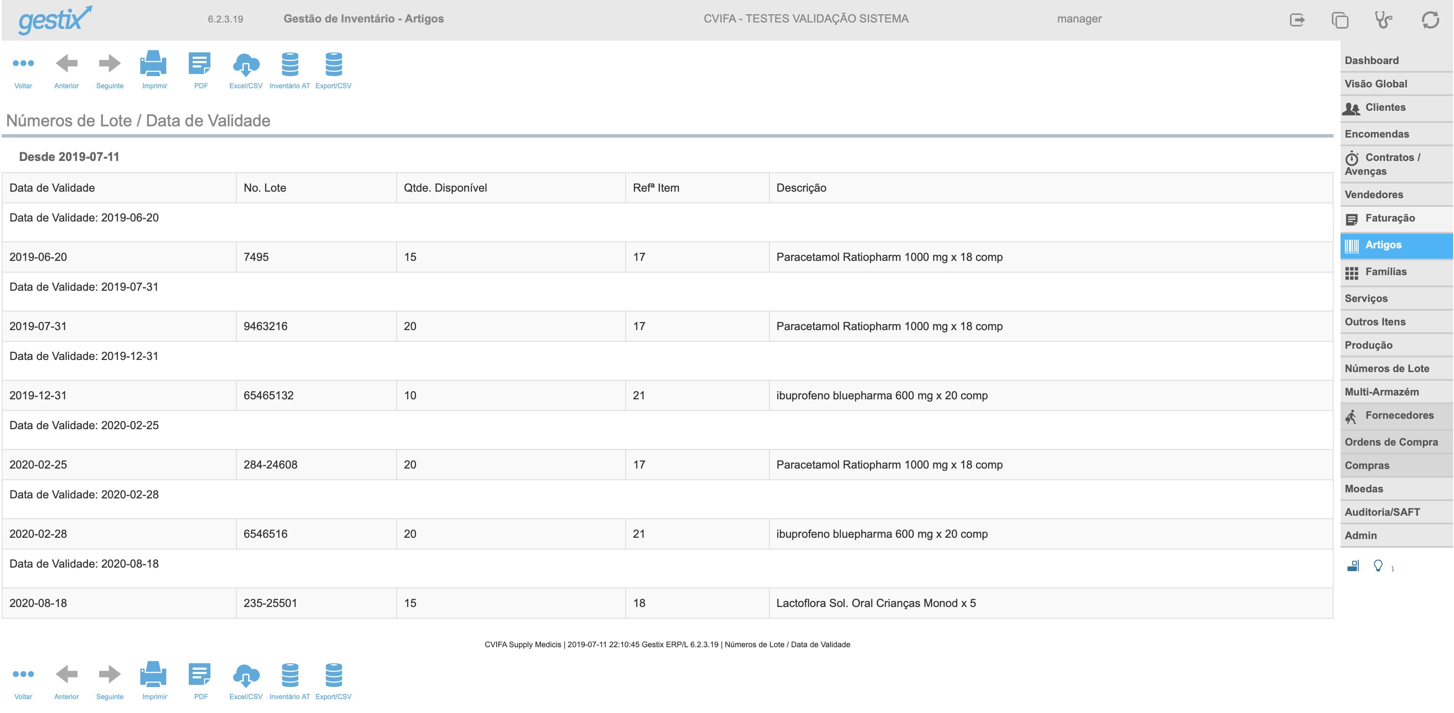
Task: Open Dashboard from the sidebar
Action: click(x=1396, y=61)
